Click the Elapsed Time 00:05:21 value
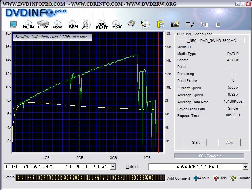The width and height of the screenshot is (252, 190). 233,115
